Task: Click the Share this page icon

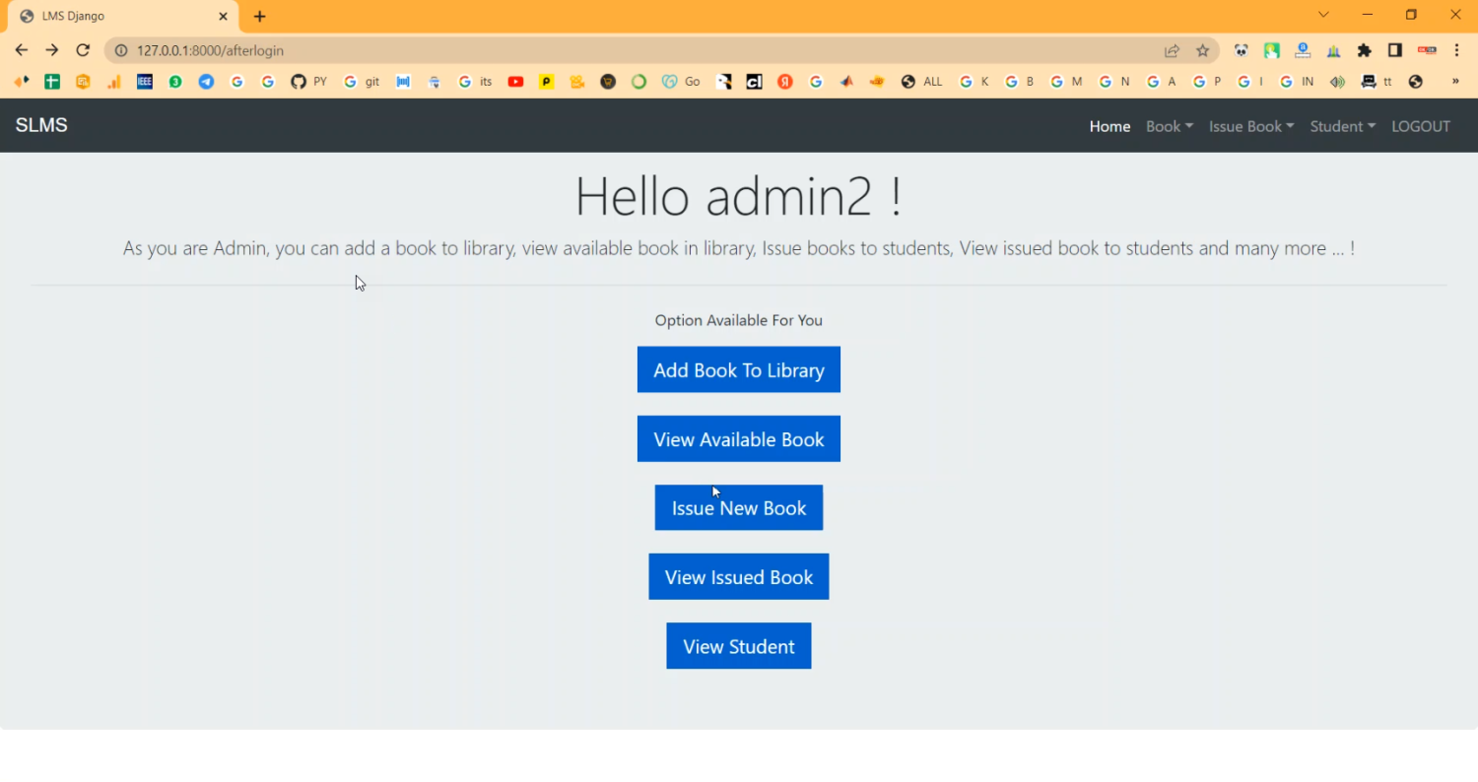Action: tap(1172, 50)
